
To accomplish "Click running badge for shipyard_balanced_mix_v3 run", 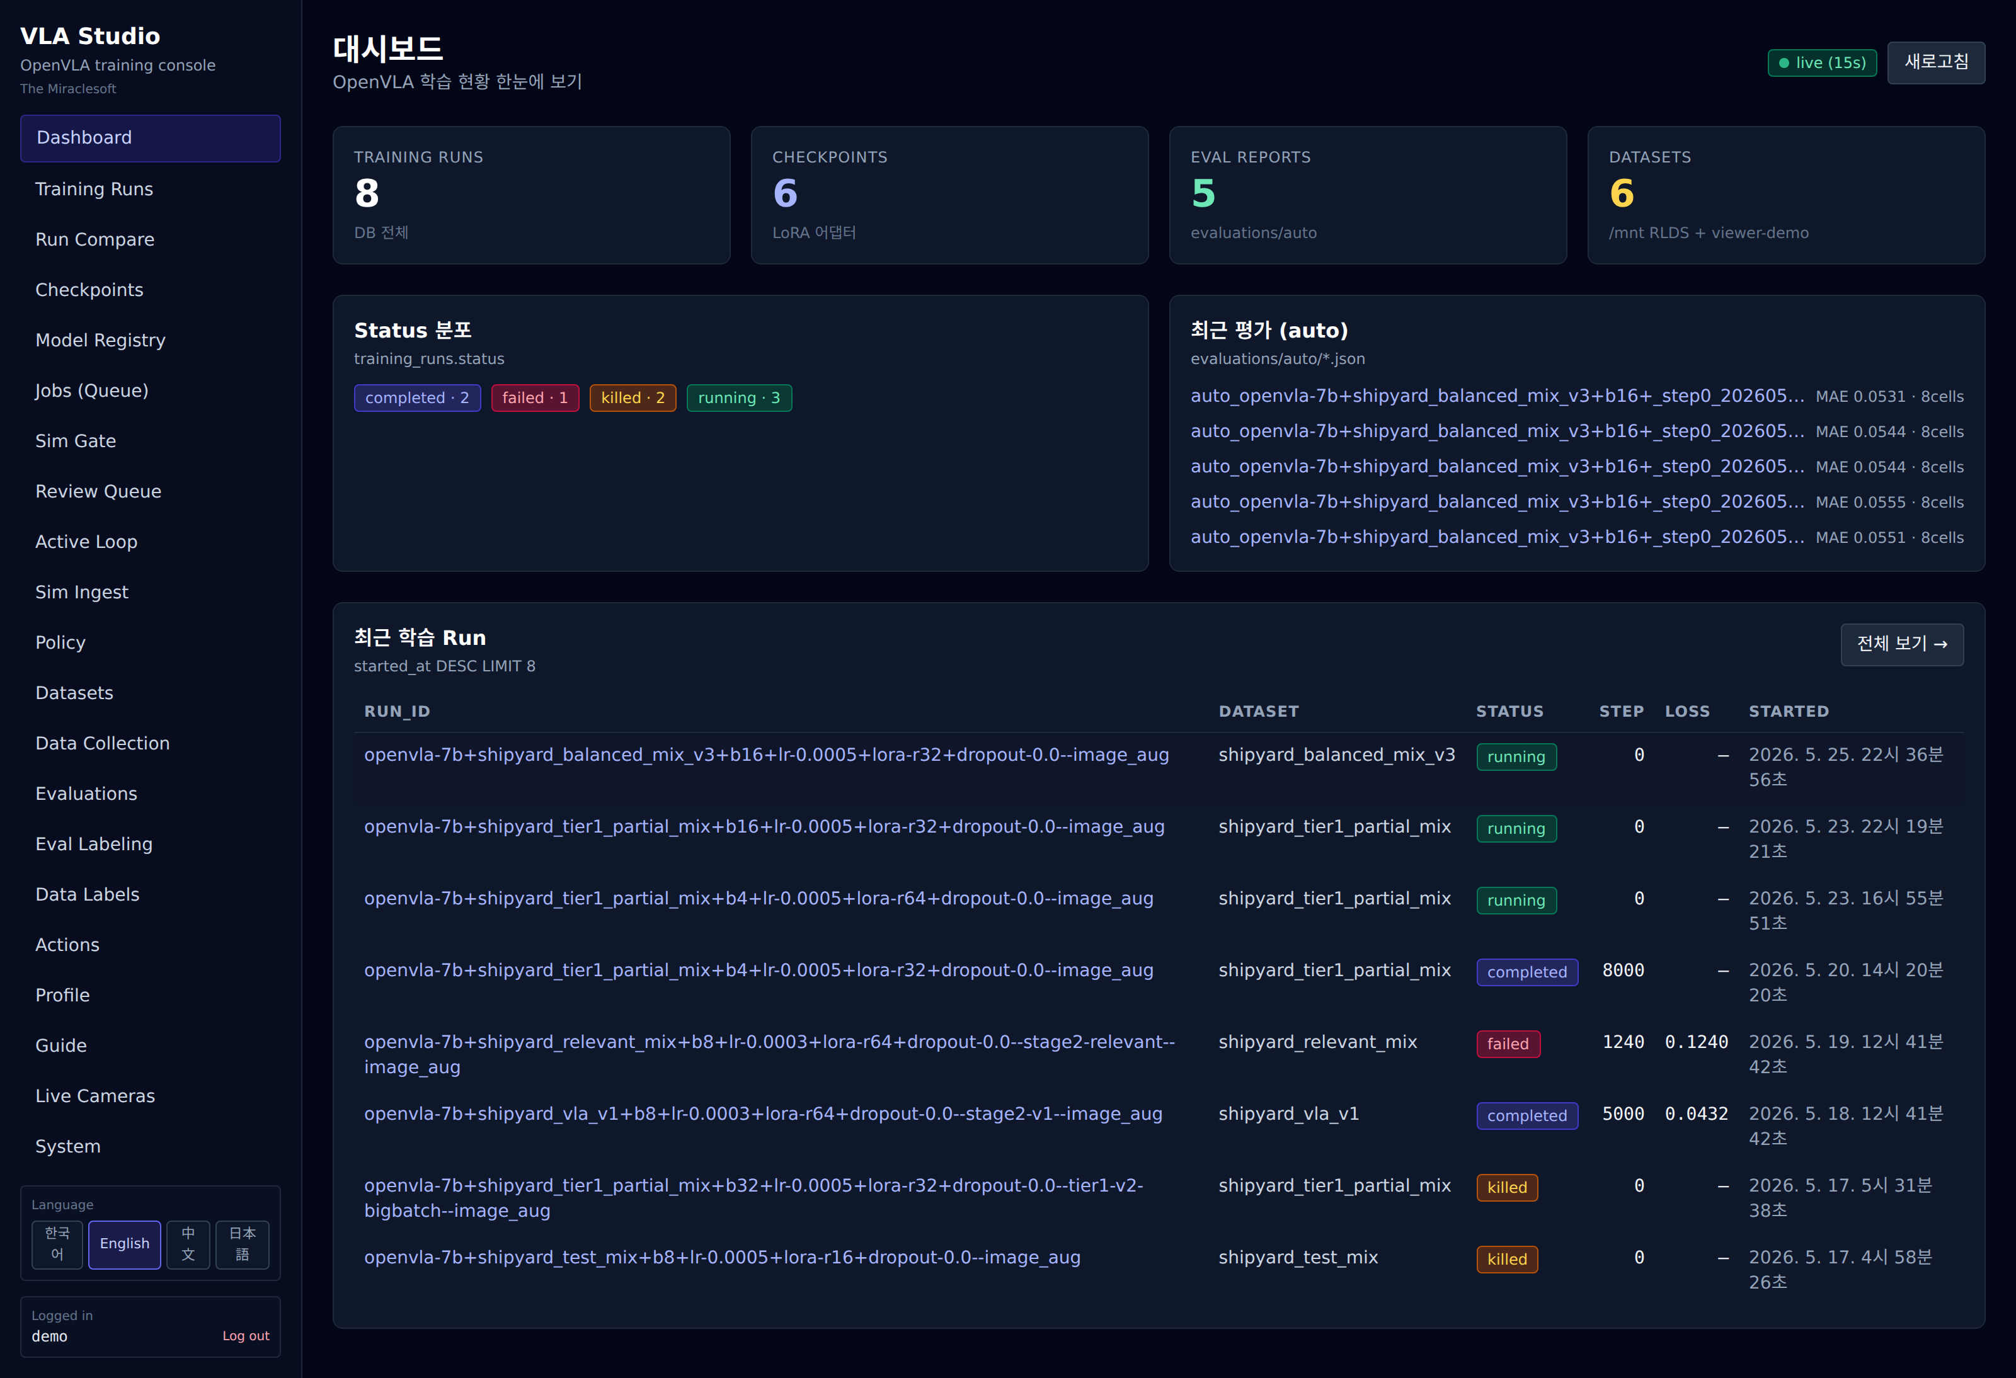I will coord(1516,757).
